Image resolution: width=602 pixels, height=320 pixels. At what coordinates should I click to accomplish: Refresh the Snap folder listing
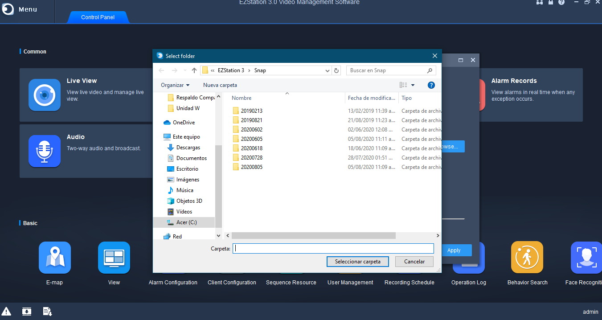(x=336, y=70)
